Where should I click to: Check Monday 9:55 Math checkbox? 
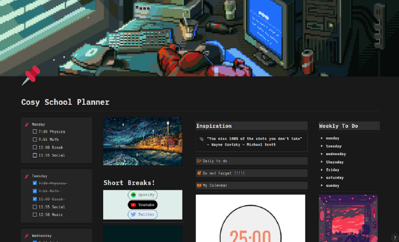click(x=35, y=140)
